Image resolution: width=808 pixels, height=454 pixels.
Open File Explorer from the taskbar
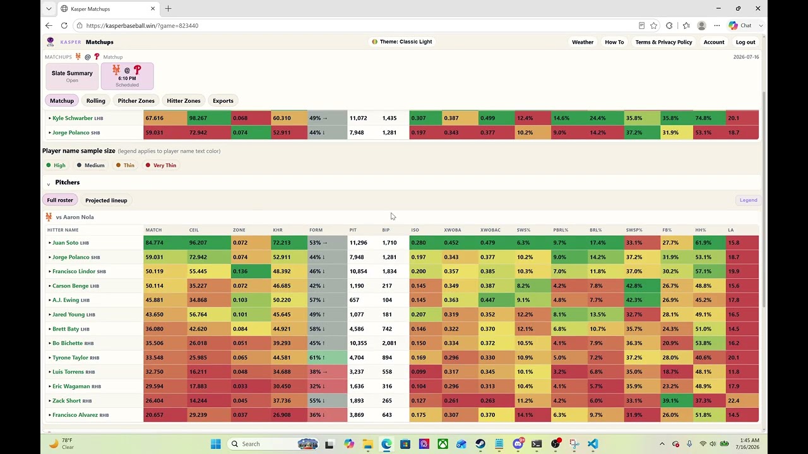[x=367, y=444]
